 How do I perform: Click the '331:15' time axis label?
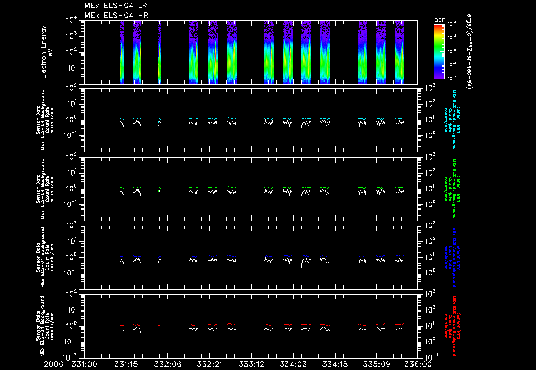click(x=126, y=364)
